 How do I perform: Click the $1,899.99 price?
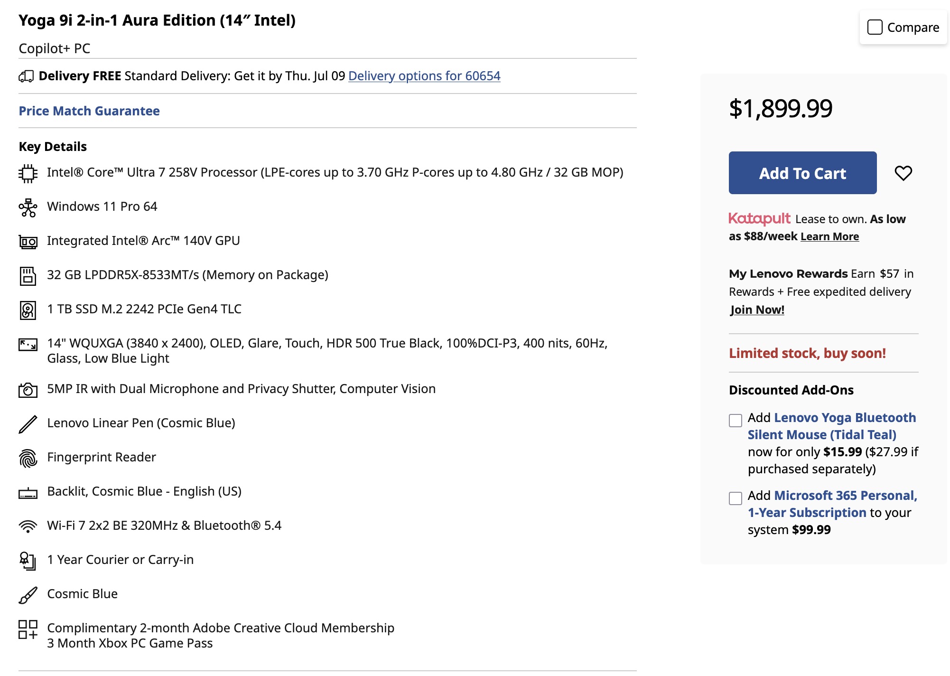click(x=781, y=108)
